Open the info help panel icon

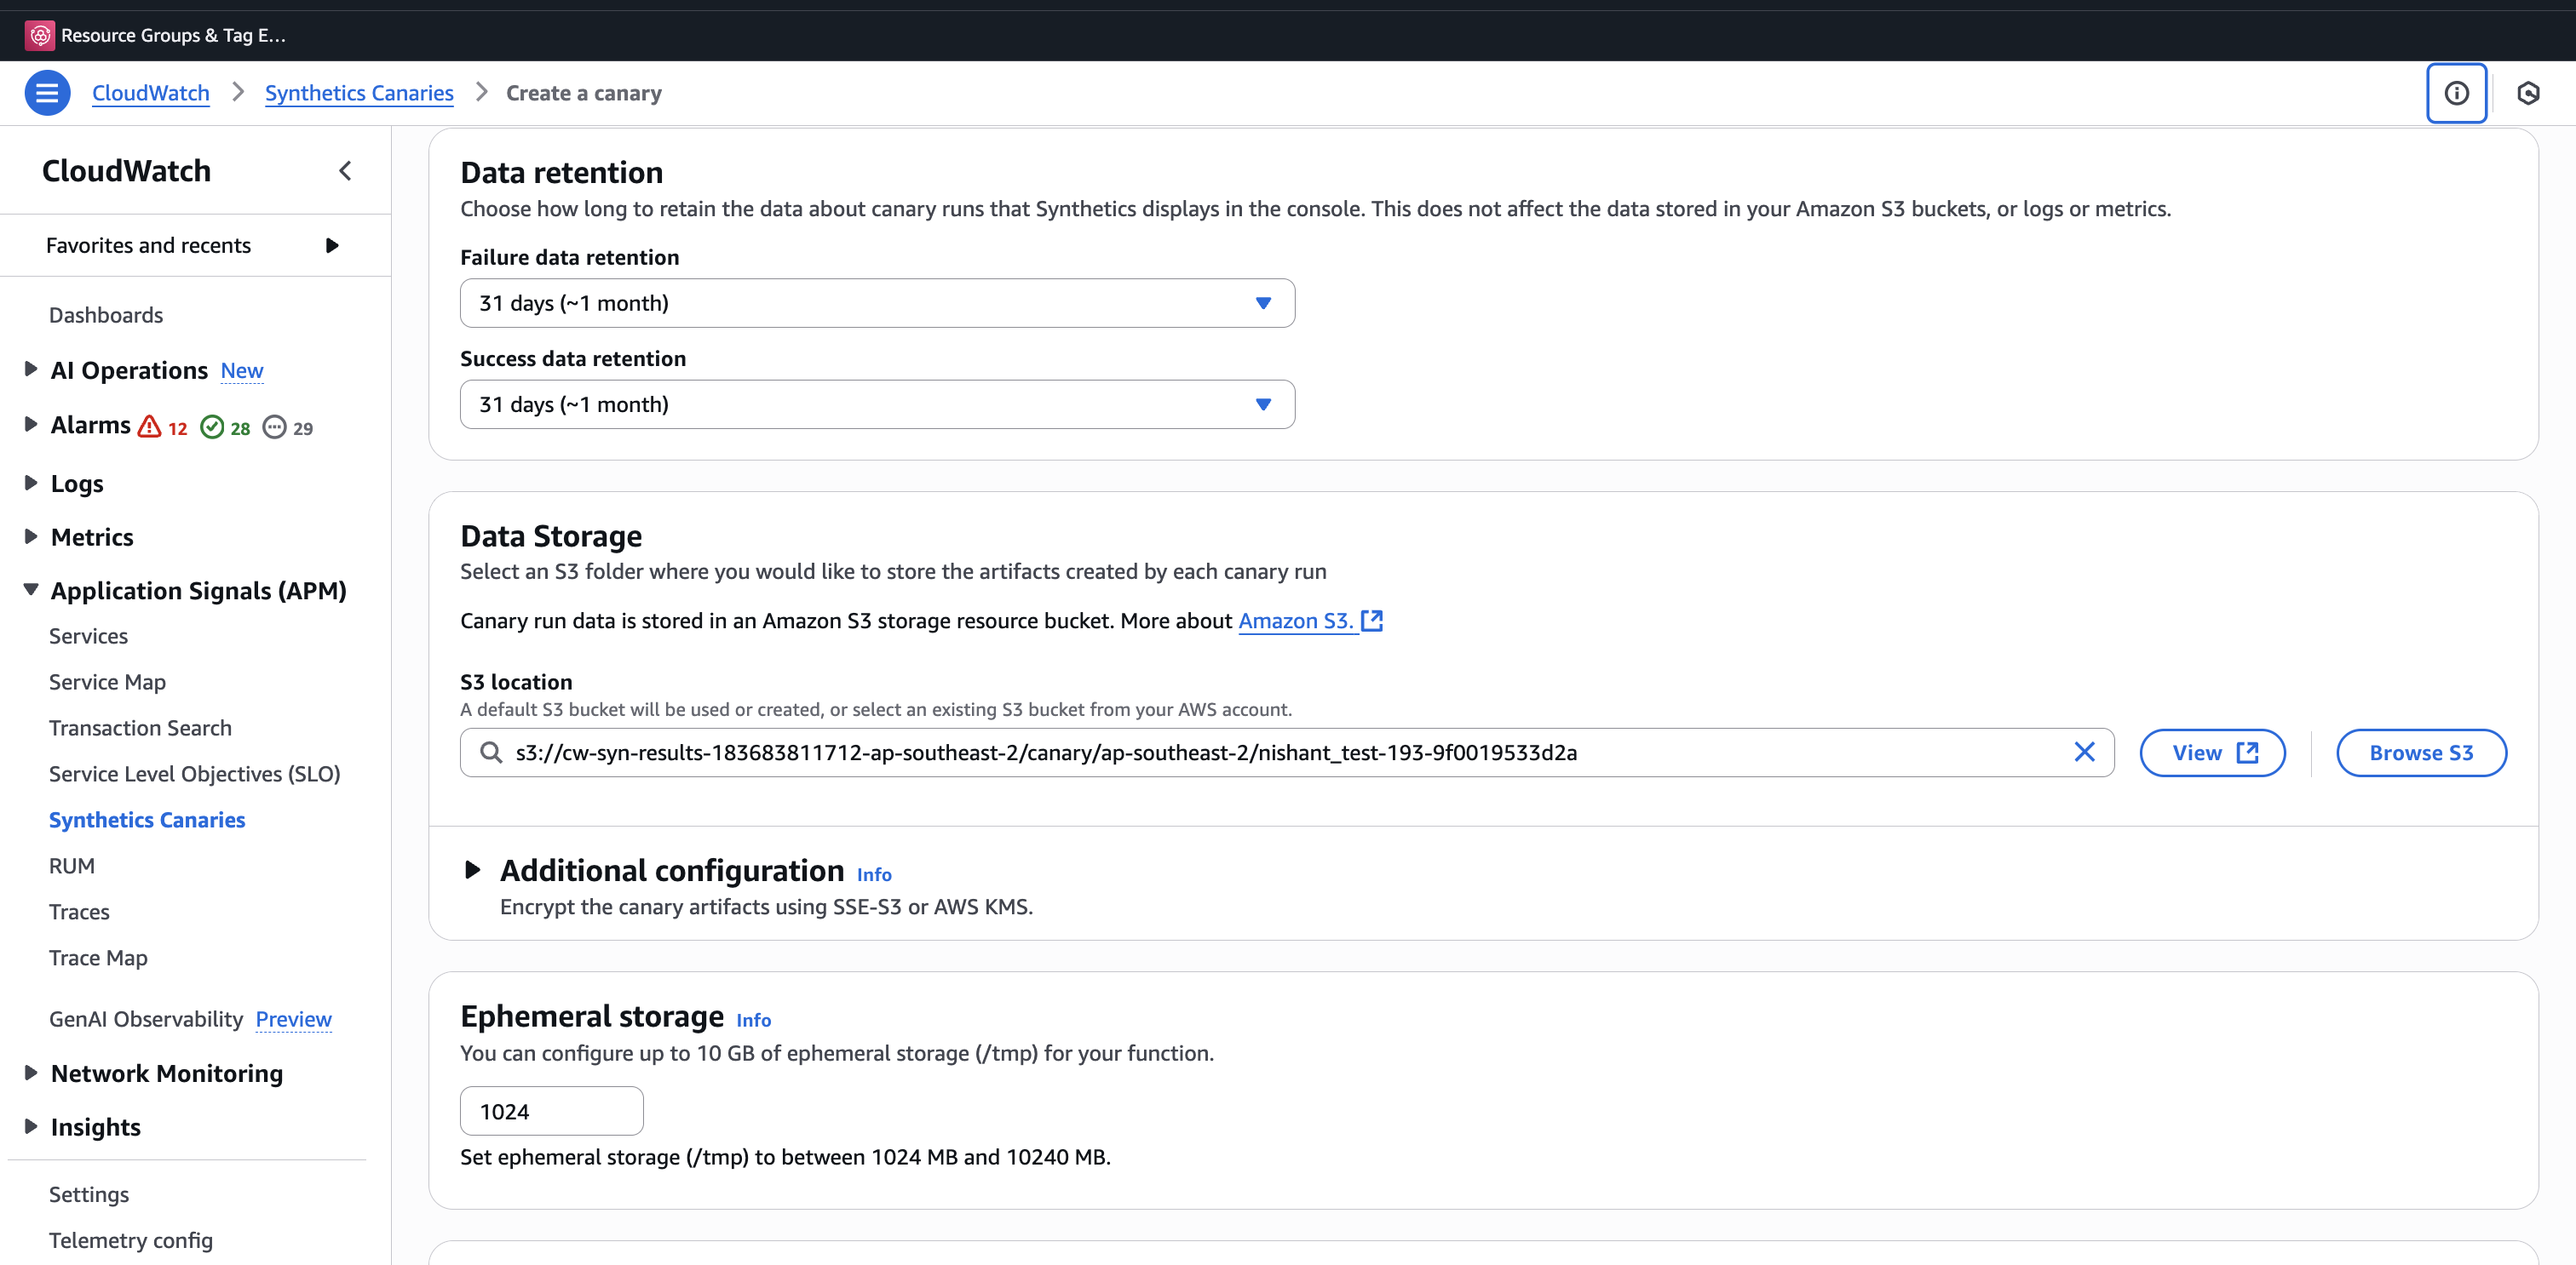click(2456, 93)
